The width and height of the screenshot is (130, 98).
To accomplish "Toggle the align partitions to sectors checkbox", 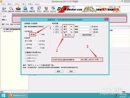I will tap(53, 60).
